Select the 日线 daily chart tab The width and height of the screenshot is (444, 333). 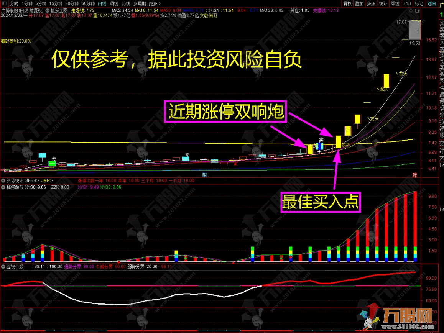102,4
